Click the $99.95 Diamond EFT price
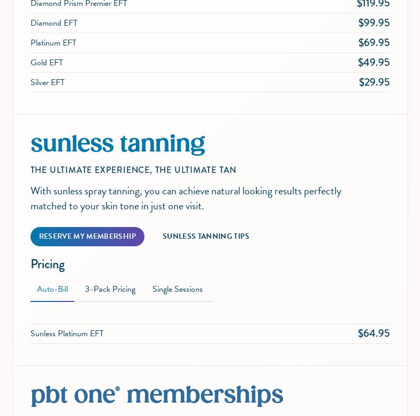The height and width of the screenshot is (416, 420). click(x=374, y=23)
